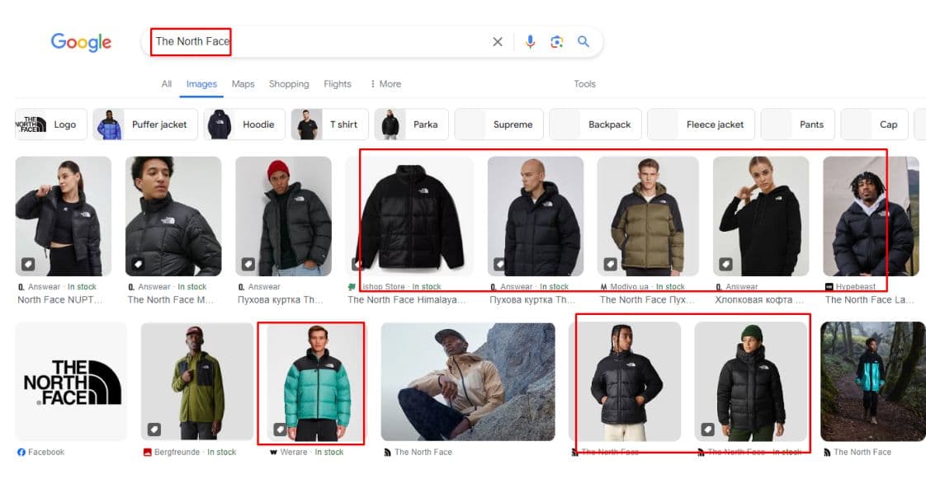This screenshot has width=926, height=498.
Task: Open the green fleece Bergfreunde image
Action: (x=196, y=381)
